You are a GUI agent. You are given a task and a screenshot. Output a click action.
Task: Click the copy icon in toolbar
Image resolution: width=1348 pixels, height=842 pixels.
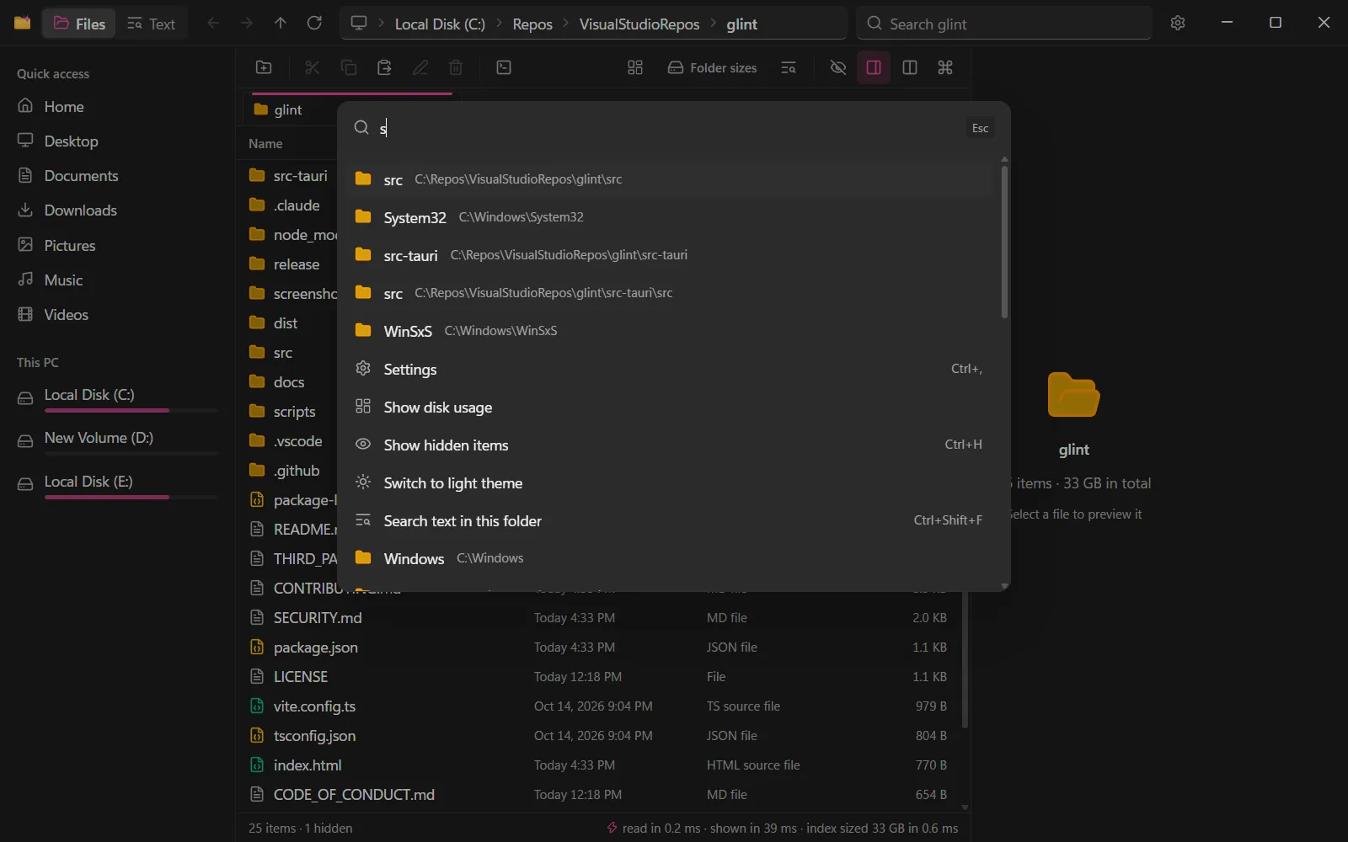click(x=348, y=67)
